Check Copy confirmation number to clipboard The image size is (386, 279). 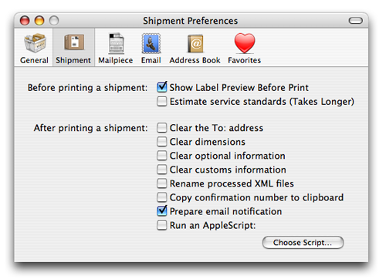click(162, 197)
